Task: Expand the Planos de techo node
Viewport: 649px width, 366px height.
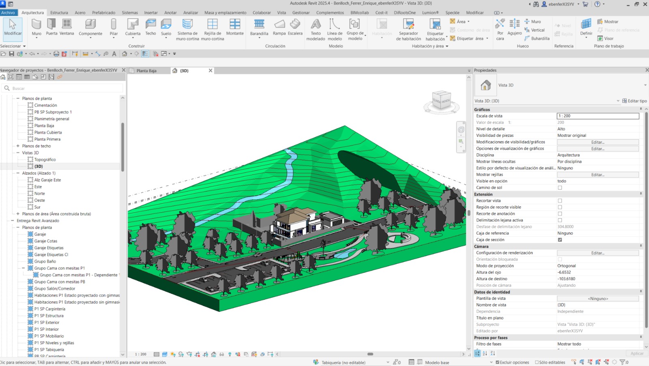Action: pos(18,146)
